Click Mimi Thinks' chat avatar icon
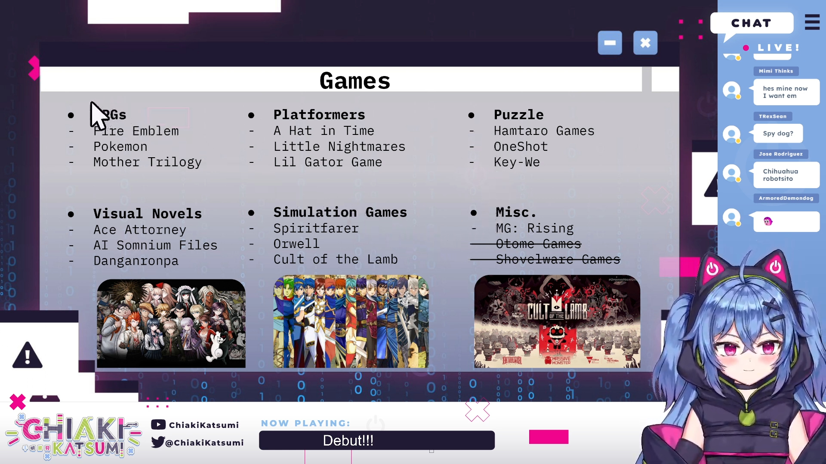The image size is (826, 464). click(731, 90)
